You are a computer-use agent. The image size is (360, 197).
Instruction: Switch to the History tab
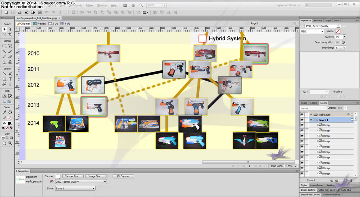(318, 21)
